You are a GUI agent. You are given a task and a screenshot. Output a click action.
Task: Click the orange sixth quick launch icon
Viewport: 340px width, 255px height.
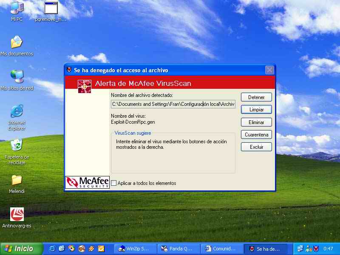pyautogui.click(x=101, y=249)
